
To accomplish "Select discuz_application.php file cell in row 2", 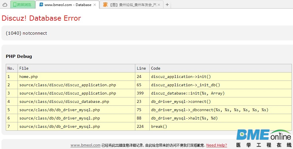I will coord(76,85).
